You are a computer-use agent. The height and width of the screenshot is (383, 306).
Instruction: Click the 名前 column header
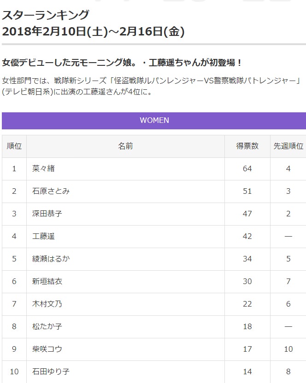point(125,146)
